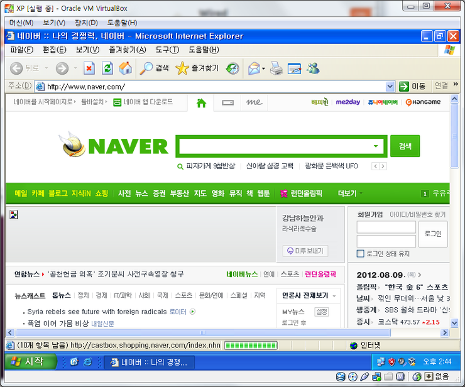Click Show Desktop icon in quick launch
Screen dimensions: 465x387
point(74,362)
